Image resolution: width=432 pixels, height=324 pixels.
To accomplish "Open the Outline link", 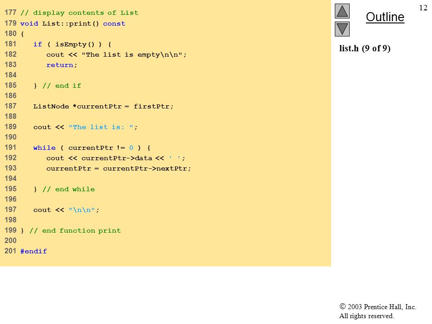I will click(385, 17).
